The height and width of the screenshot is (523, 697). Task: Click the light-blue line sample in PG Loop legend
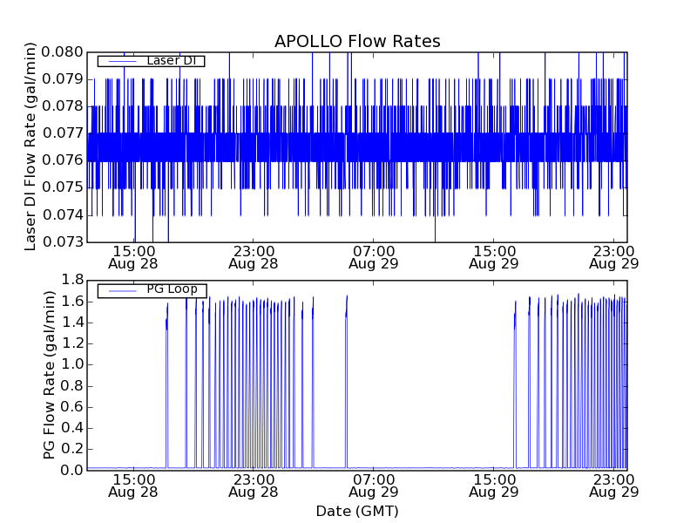pos(122,291)
